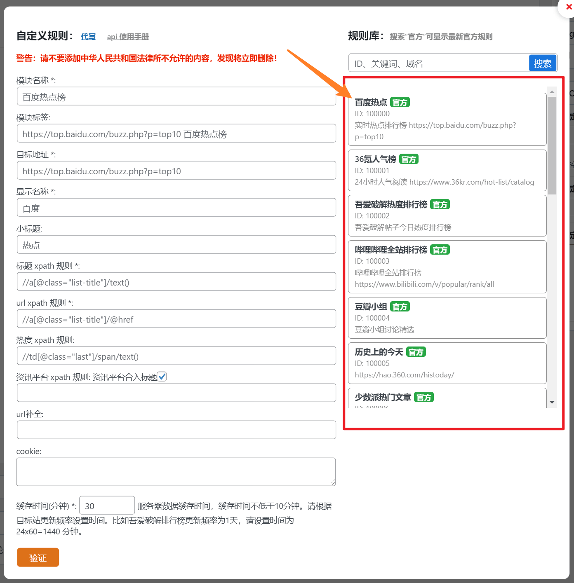
Task: Click the 官方 badge next to 豆瓣小组
Action: pyautogui.click(x=400, y=307)
